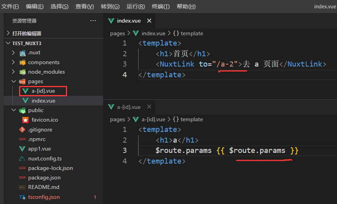Close the index.vue editor tab
The image size is (337, 204).
click(149, 21)
